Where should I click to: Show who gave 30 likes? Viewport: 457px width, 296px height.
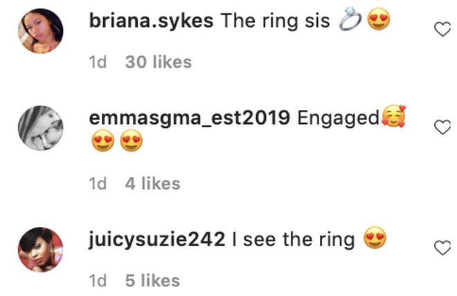[x=159, y=62]
